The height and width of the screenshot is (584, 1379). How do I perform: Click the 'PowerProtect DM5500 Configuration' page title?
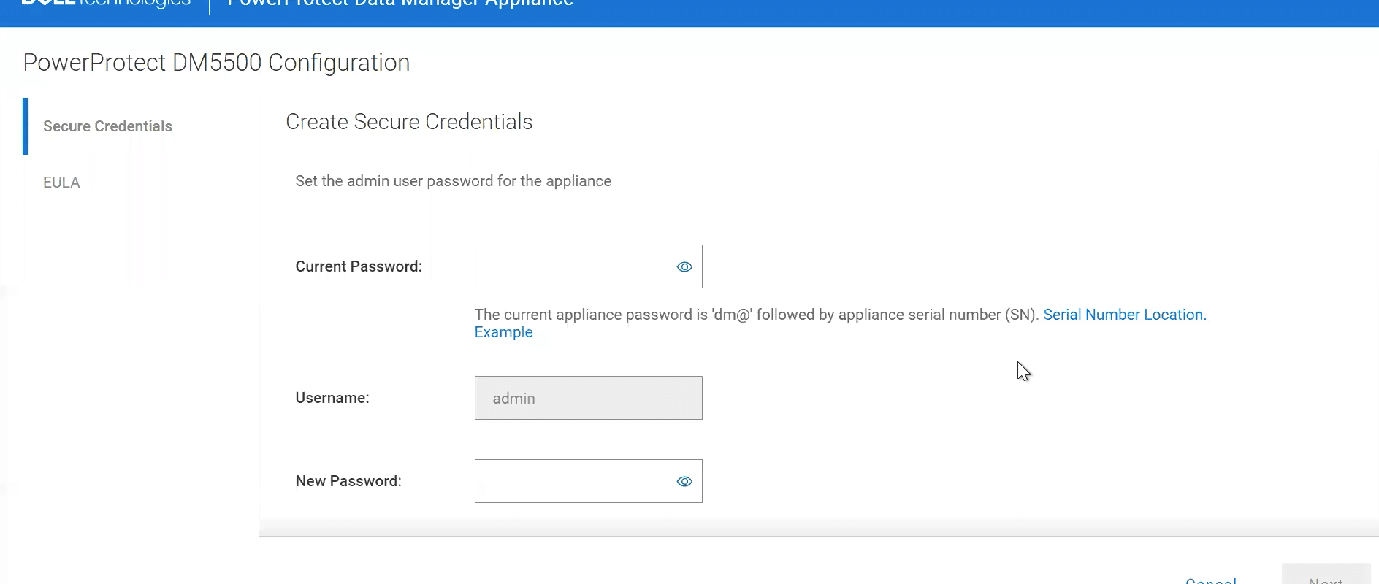click(x=216, y=63)
